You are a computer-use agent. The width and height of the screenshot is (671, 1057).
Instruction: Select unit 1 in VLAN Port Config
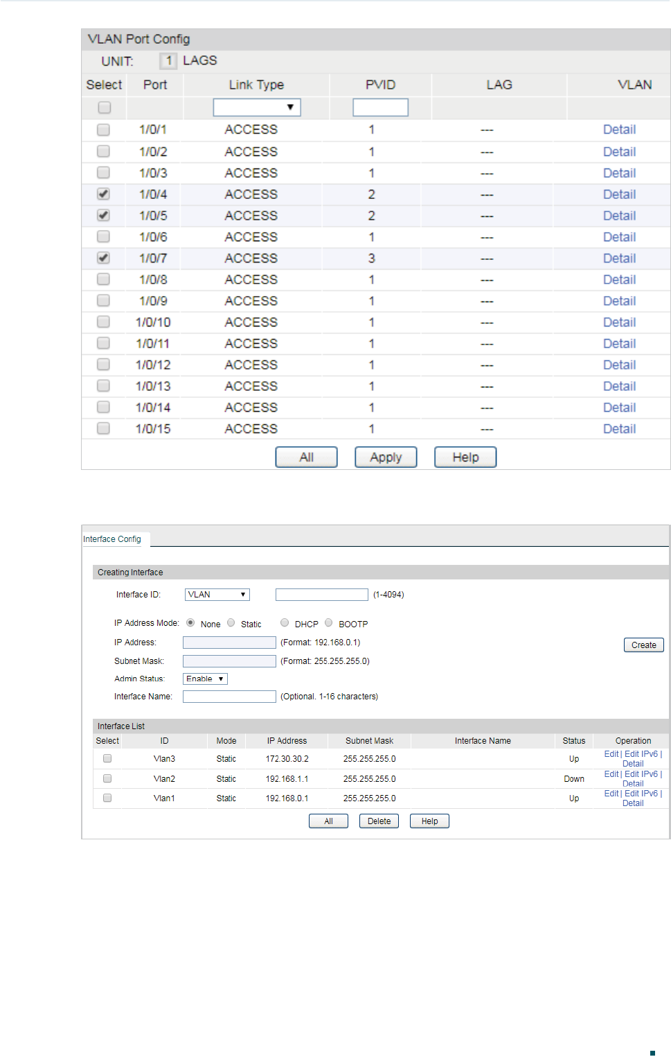(x=168, y=61)
